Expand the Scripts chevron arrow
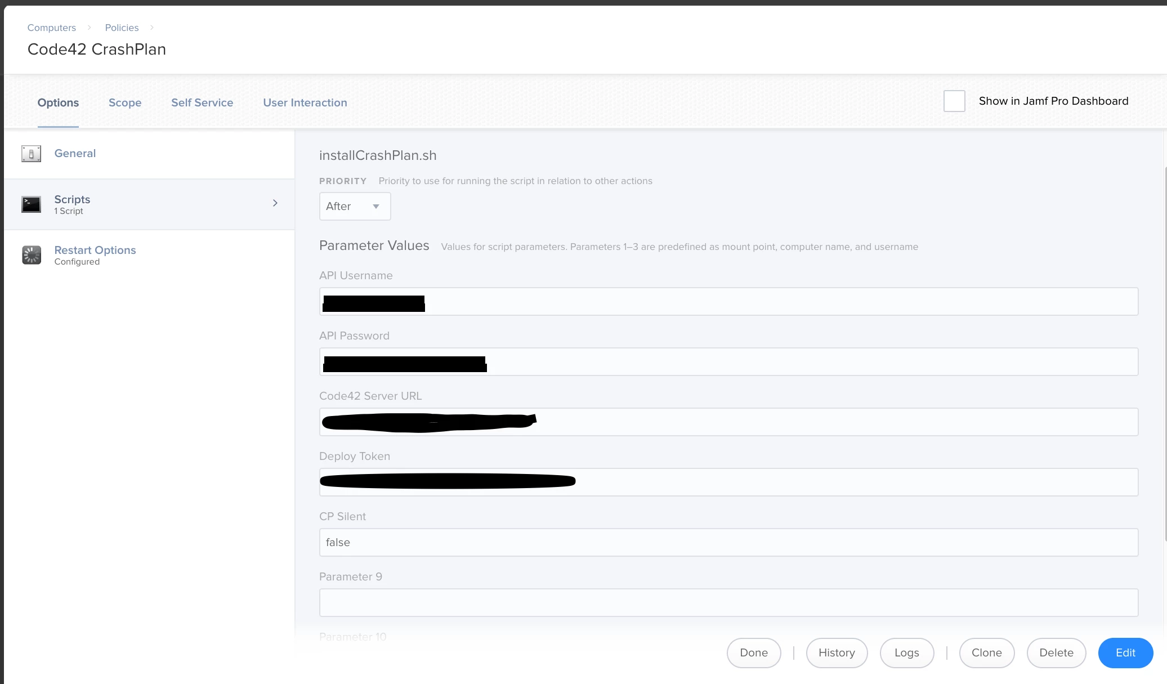This screenshot has height=684, width=1167. point(275,203)
